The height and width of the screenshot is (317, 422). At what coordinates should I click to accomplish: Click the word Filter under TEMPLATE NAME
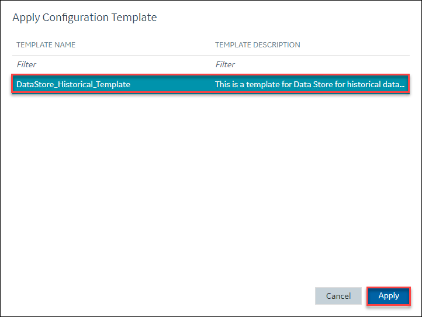point(26,64)
